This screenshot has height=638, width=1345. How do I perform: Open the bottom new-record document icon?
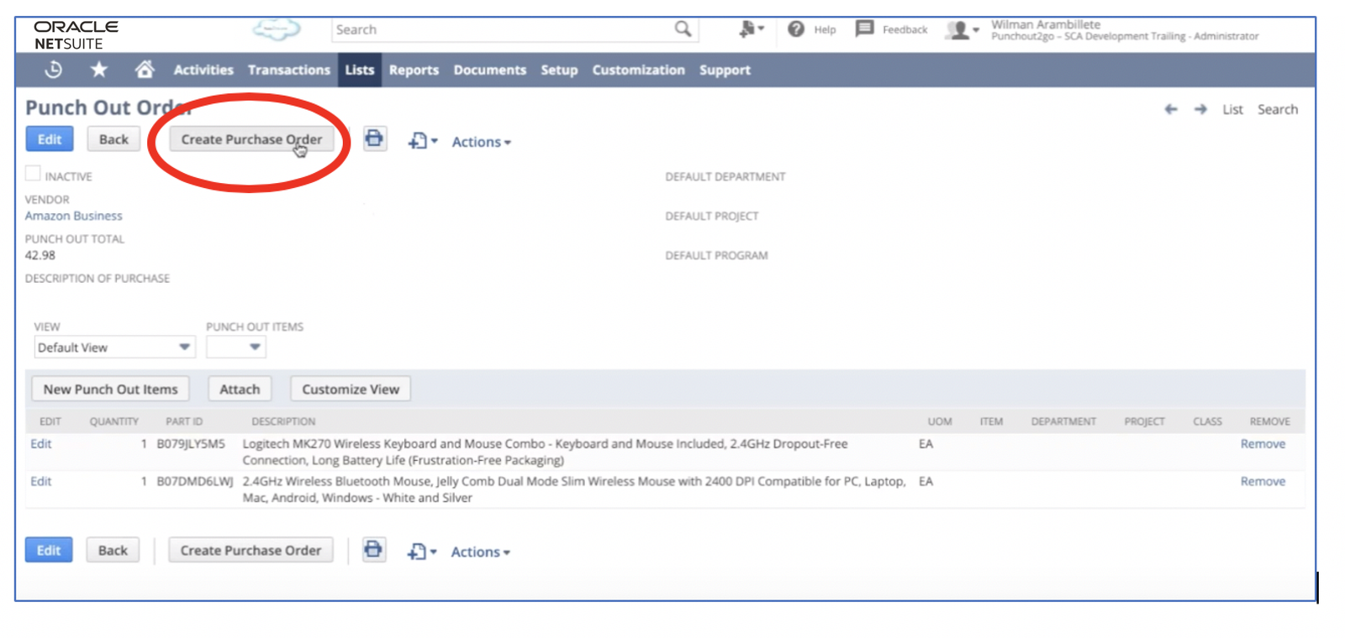(x=422, y=552)
